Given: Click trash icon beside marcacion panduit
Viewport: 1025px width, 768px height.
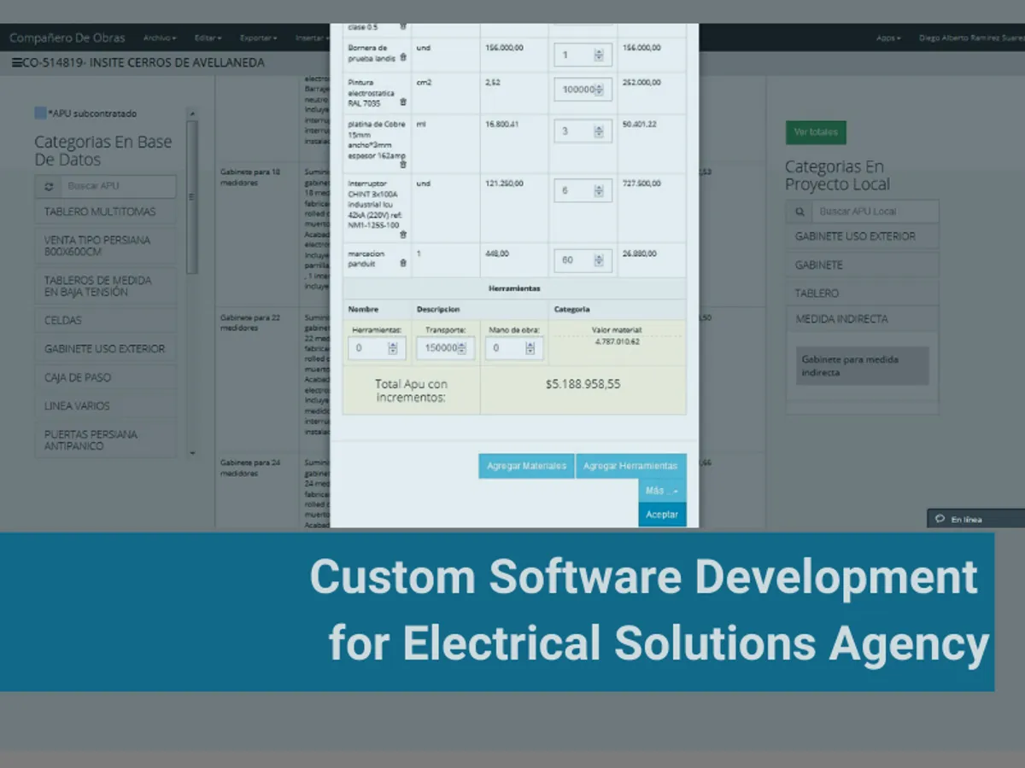Looking at the screenshot, I should [403, 263].
